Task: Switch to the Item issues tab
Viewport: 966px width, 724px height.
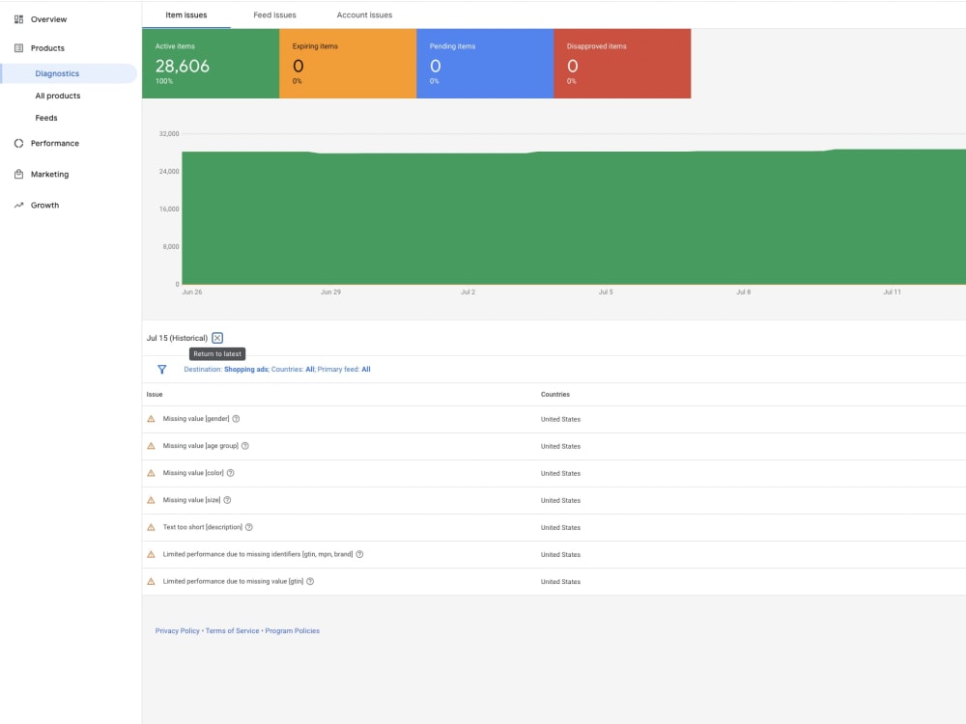Action: pyautogui.click(x=186, y=14)
